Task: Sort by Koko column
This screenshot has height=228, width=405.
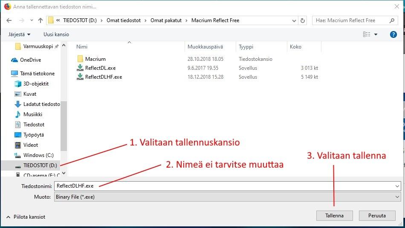Action: coord(295,47)
